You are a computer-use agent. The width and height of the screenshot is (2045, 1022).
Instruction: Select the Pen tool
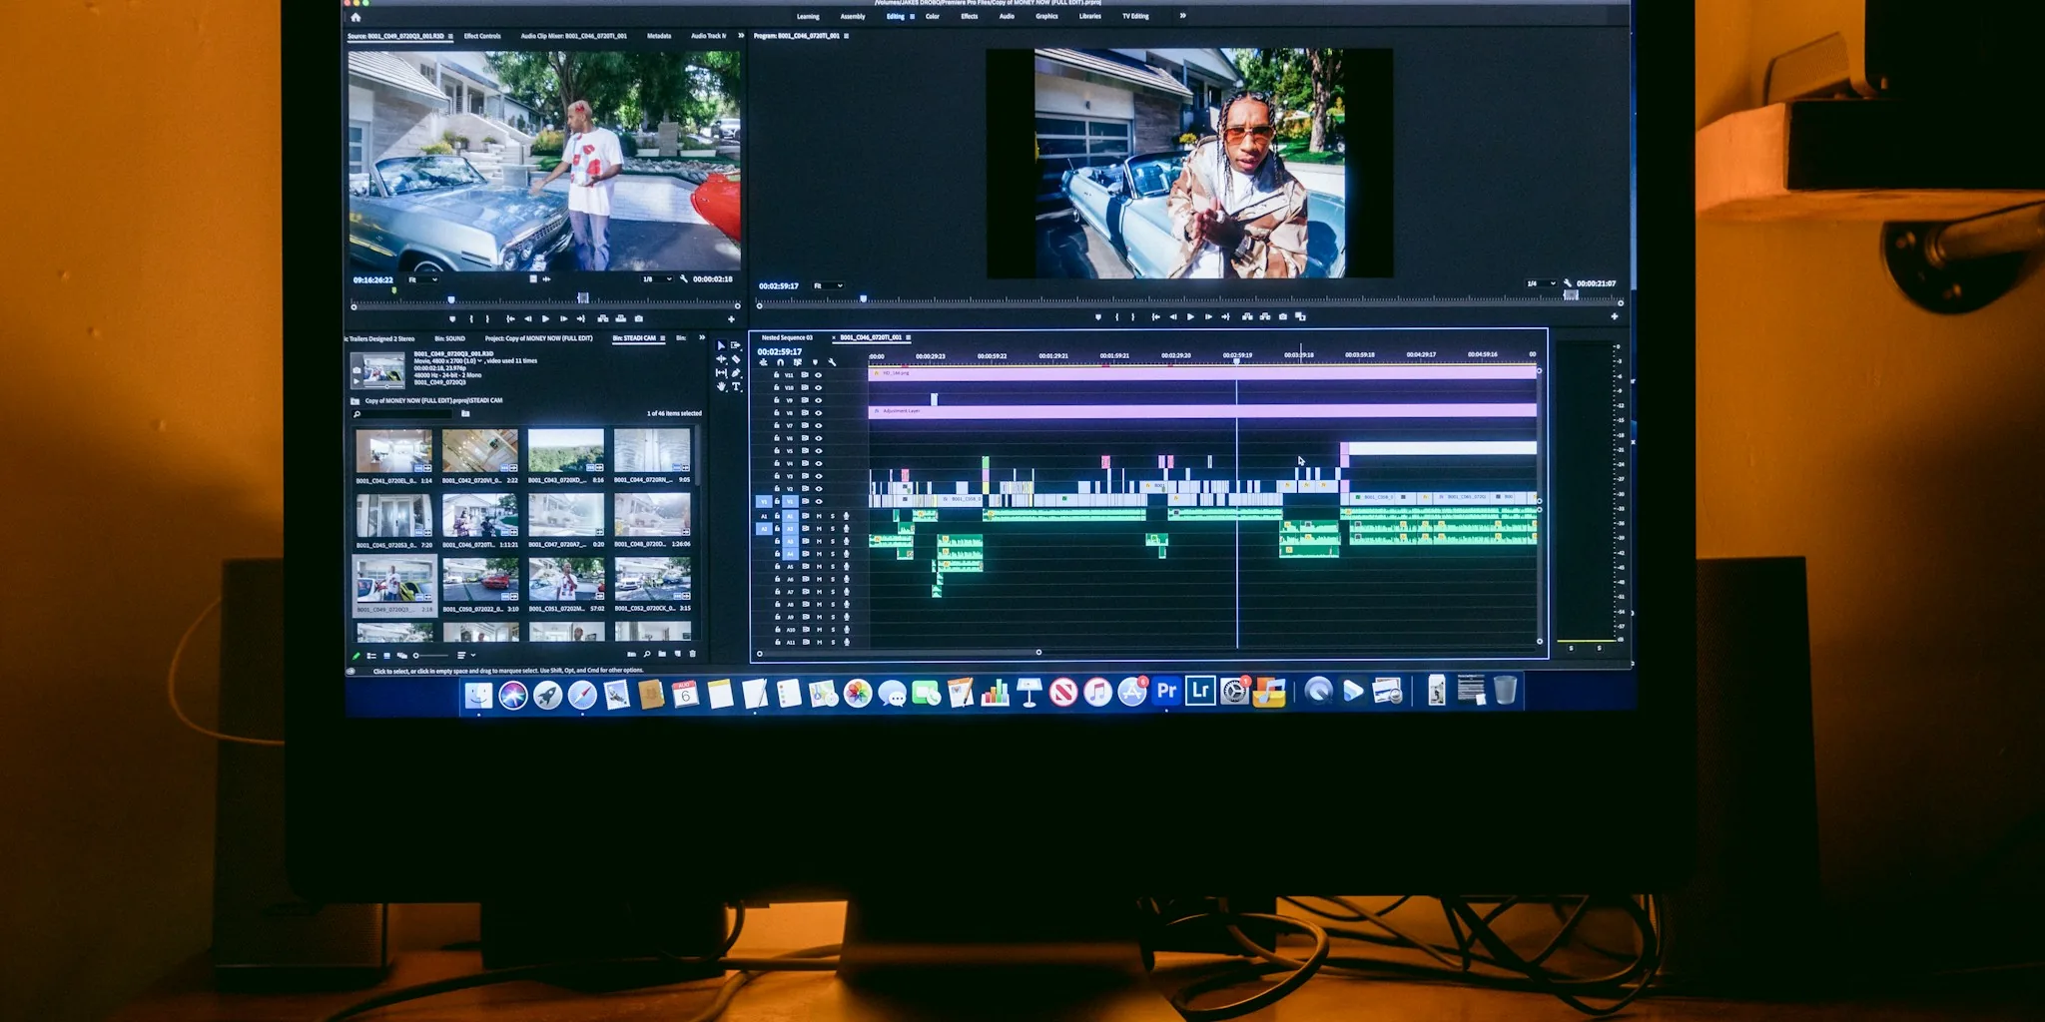736,372
